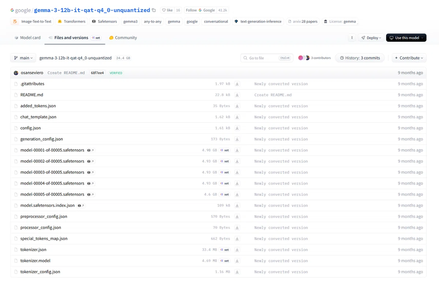
Task: Download model-00002-of-00005.safetensors via its download icon
Action: (237, 161)
